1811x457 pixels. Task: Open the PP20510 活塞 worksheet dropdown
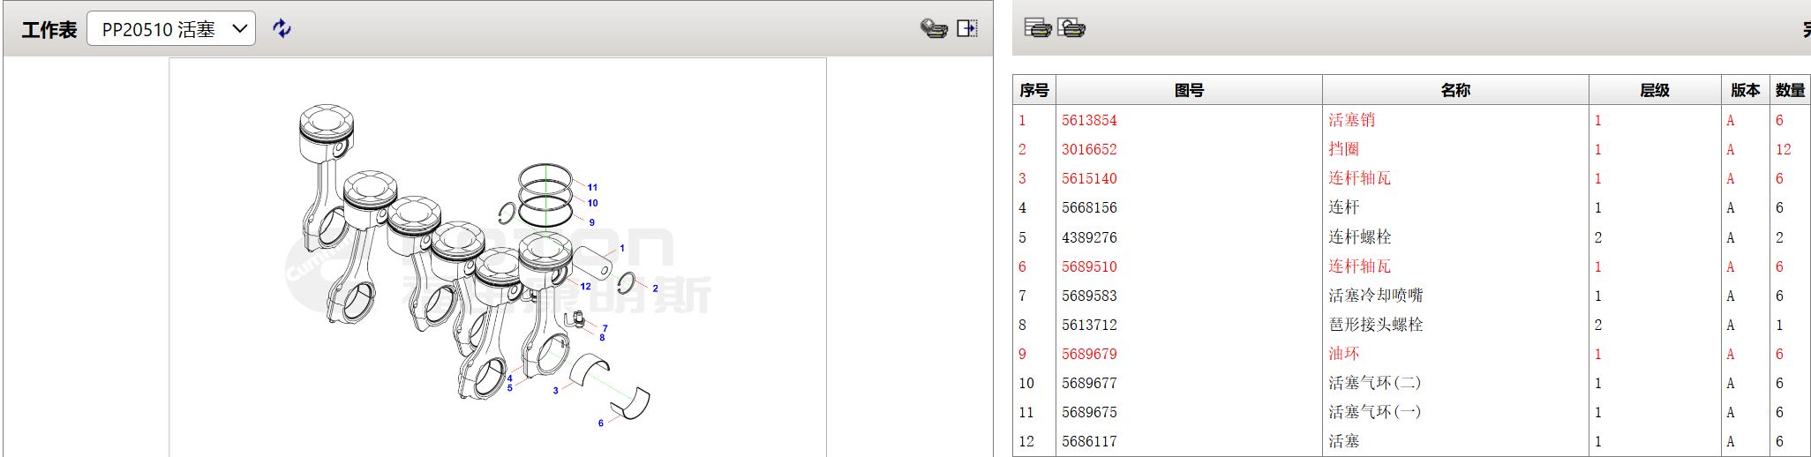(171, 29)
